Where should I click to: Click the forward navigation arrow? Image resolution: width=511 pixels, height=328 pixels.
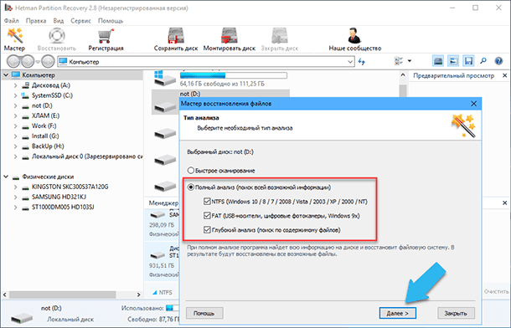point(28,61)
